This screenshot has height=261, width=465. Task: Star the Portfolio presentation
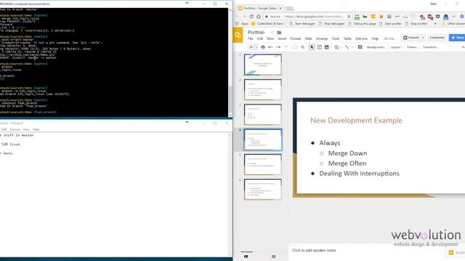[271, 32]
